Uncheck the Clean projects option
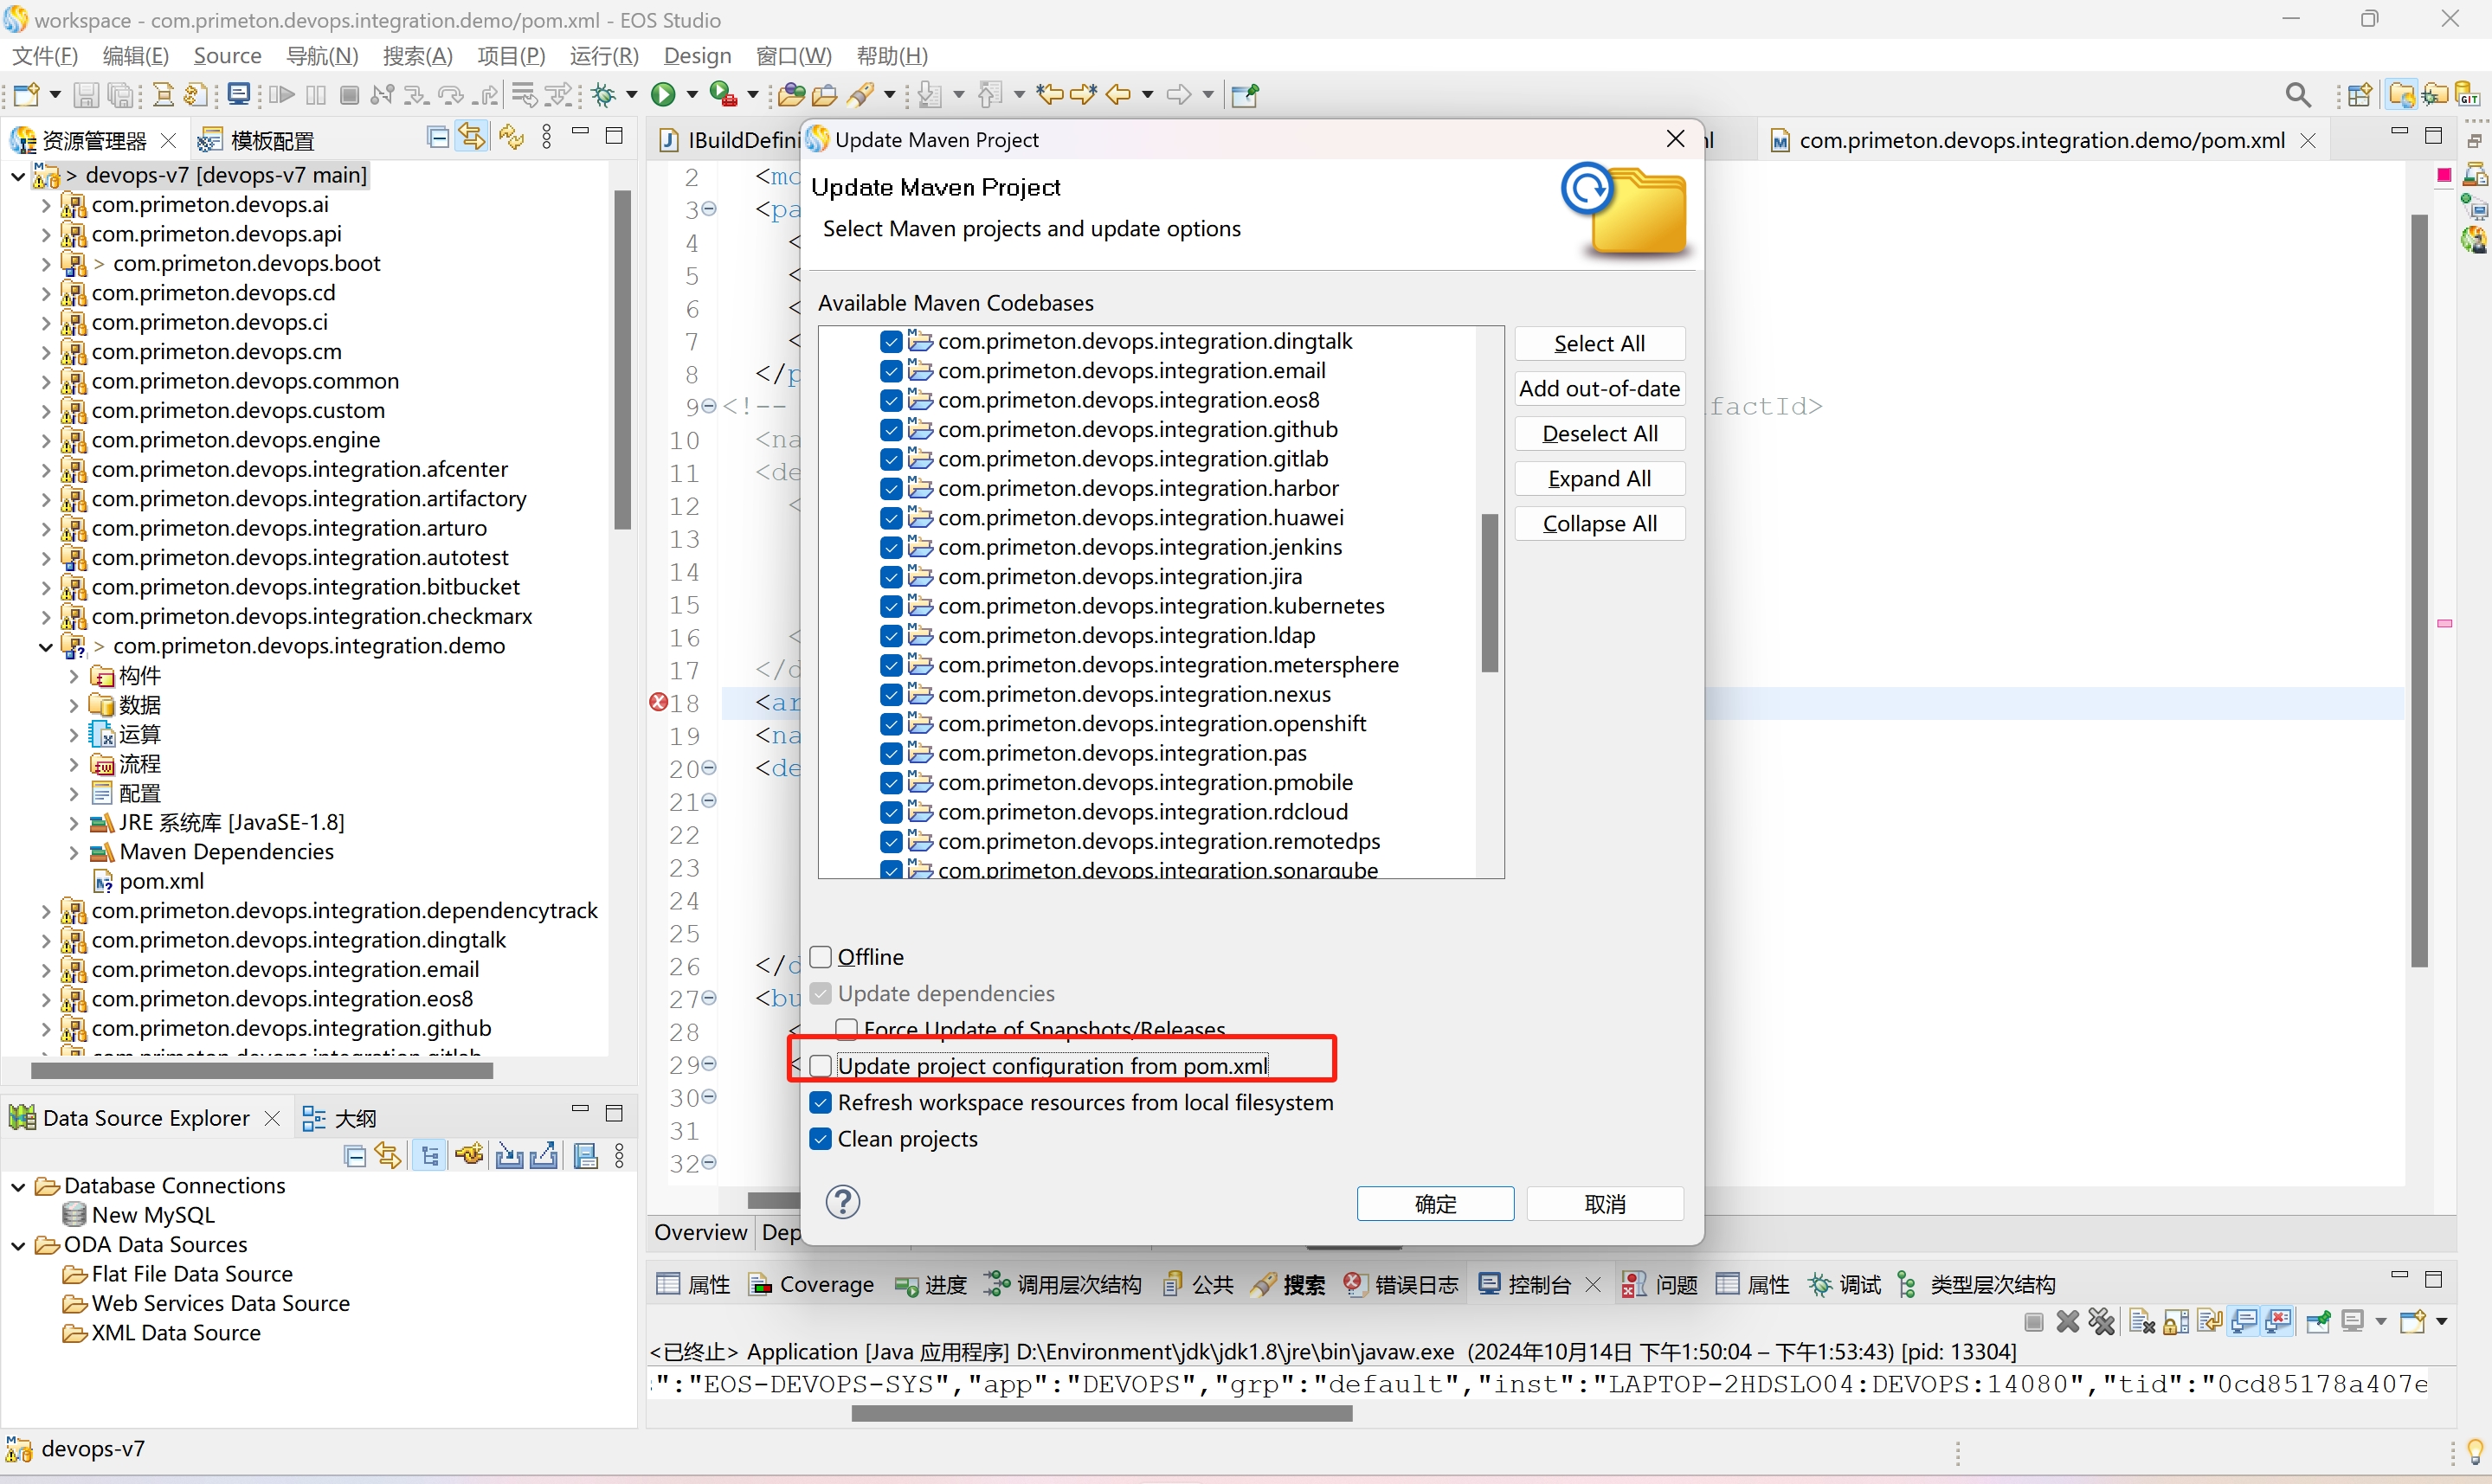 pyautogui.click(x=821, y=1139)
